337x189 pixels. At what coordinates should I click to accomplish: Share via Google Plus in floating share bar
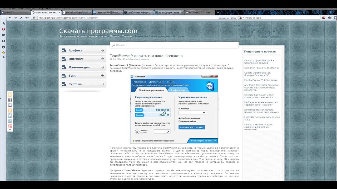10,126
